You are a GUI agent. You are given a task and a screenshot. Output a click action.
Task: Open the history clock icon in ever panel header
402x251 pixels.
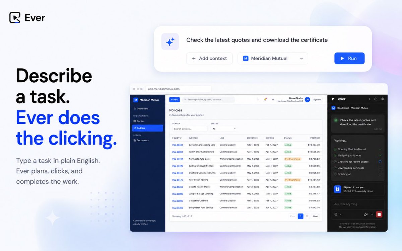pyautogui.click(x=376, y=99)
